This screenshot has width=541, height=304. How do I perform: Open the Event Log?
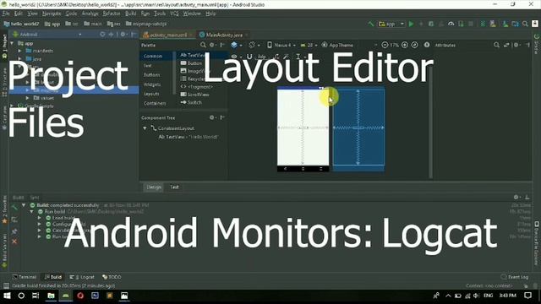tap(515, 277)
